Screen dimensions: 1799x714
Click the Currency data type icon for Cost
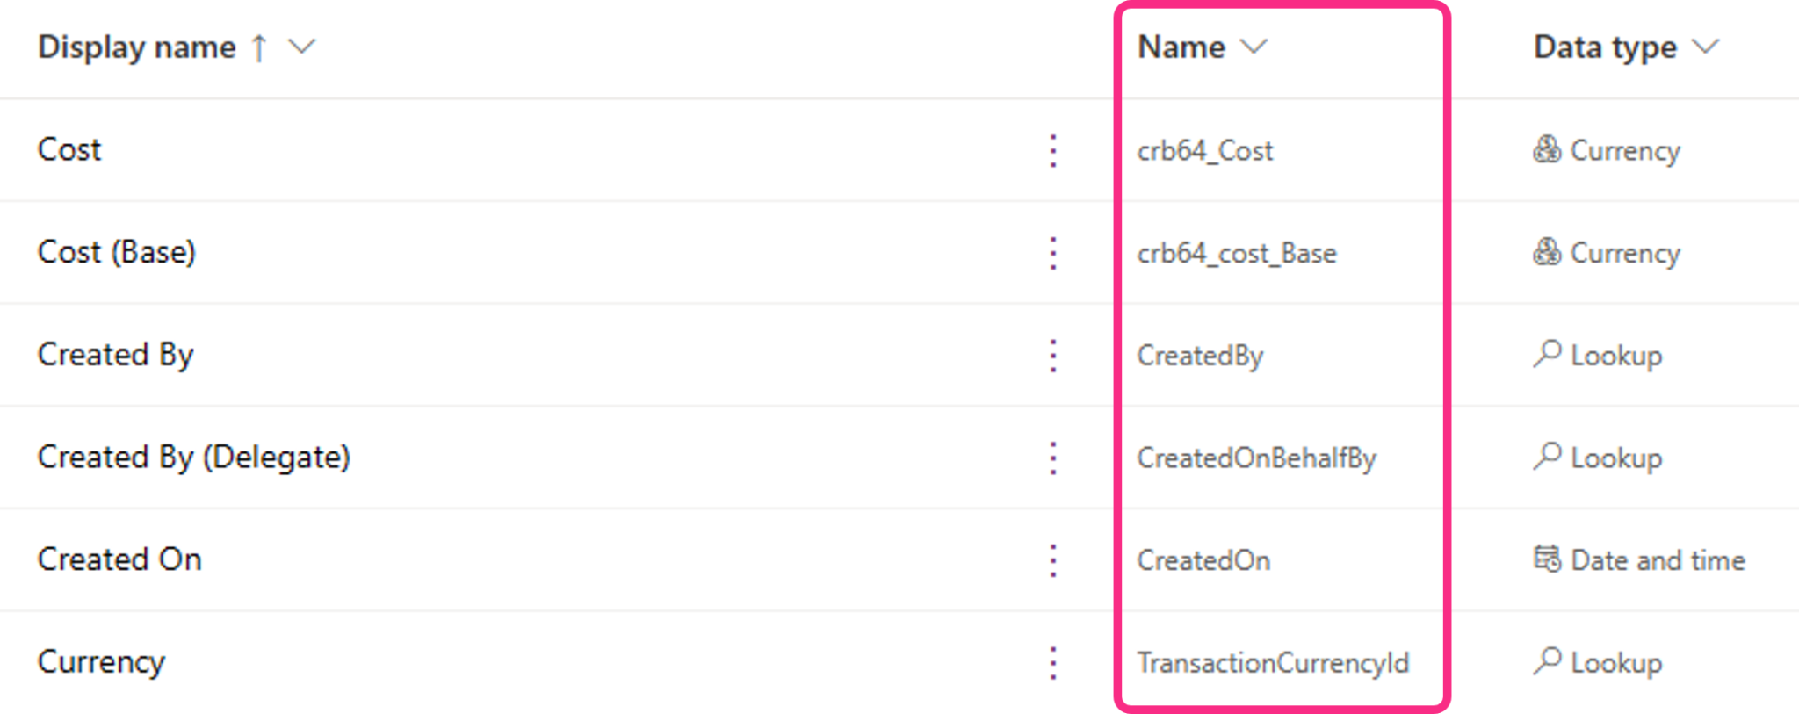click(x=1547, y=150)
